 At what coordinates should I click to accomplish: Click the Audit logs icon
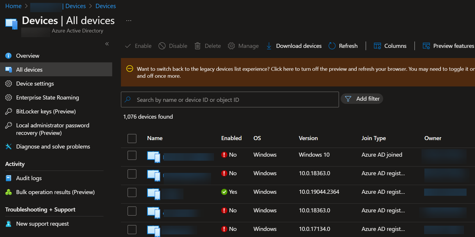[x=8, y=178]
